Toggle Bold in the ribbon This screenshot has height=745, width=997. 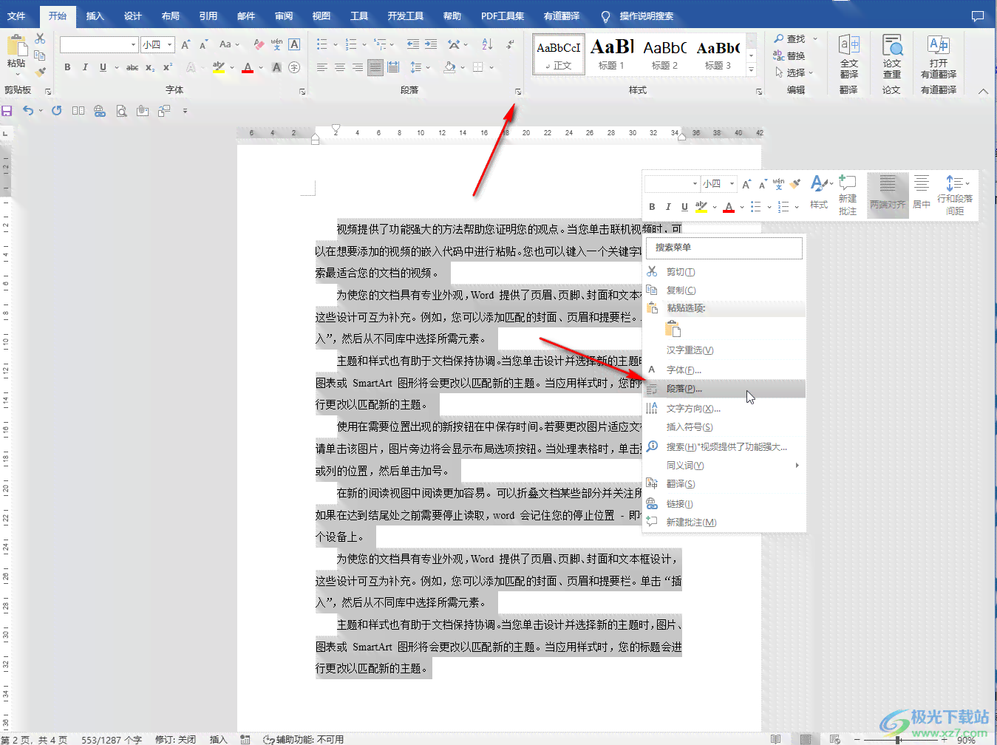point(67,67)
